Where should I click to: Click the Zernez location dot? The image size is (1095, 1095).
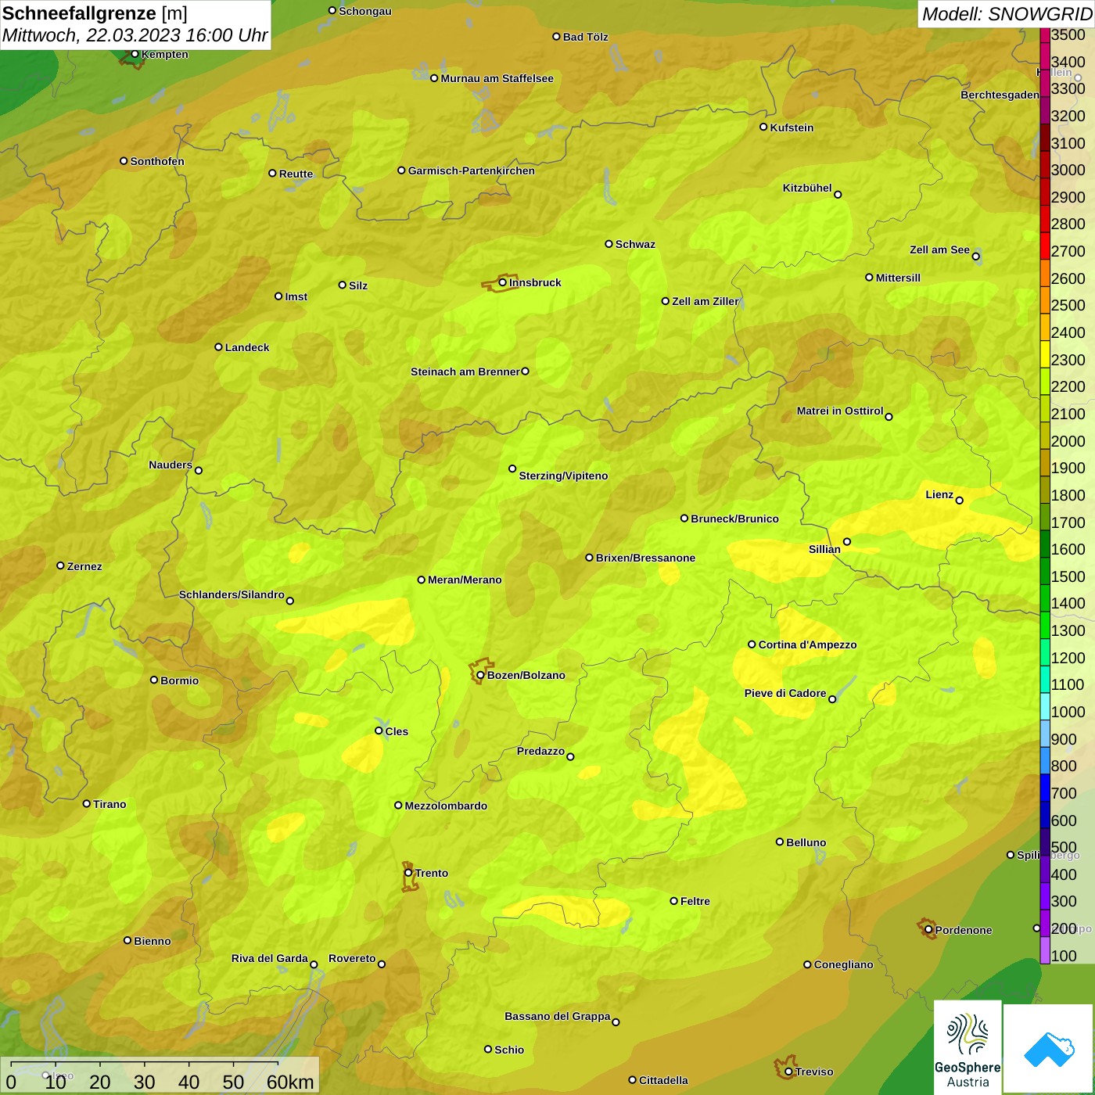61,565
